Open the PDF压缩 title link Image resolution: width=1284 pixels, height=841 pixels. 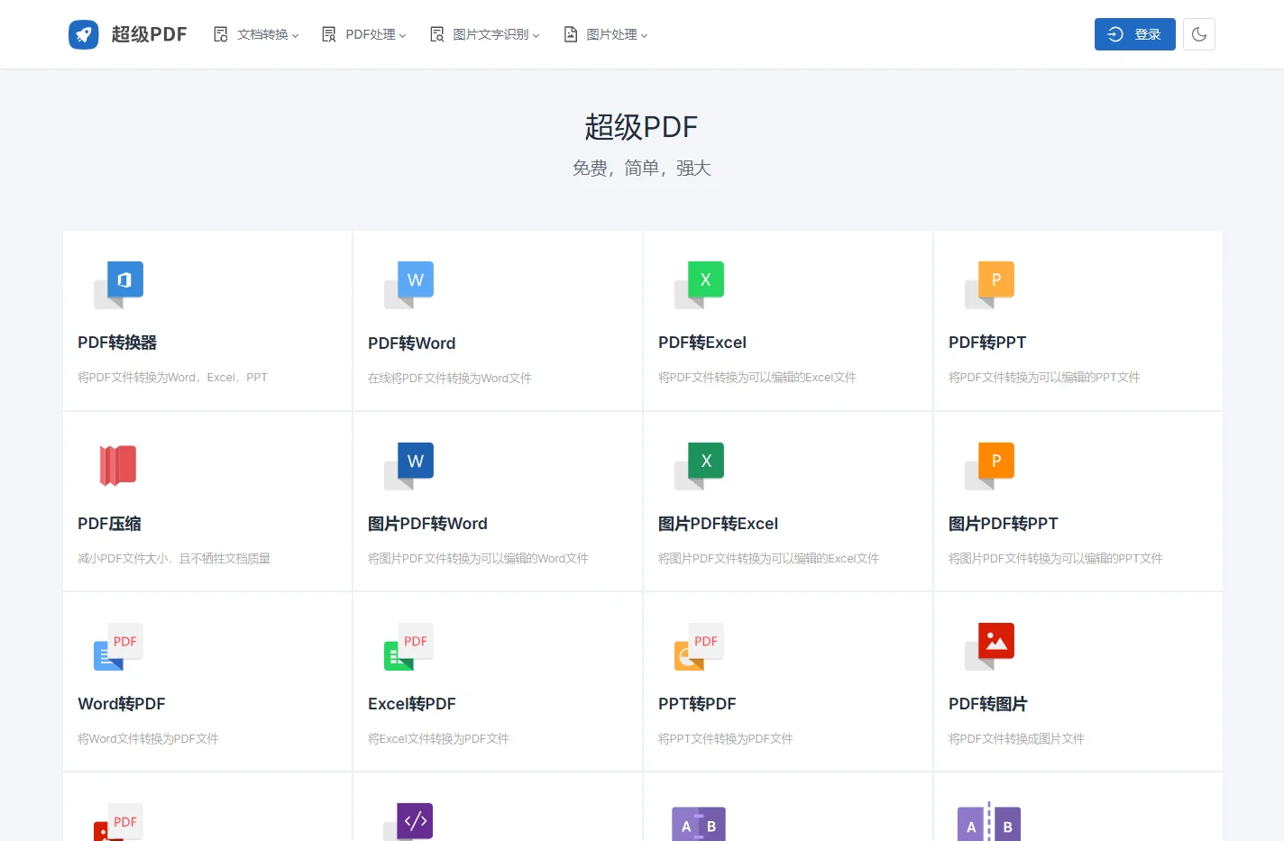109,524
